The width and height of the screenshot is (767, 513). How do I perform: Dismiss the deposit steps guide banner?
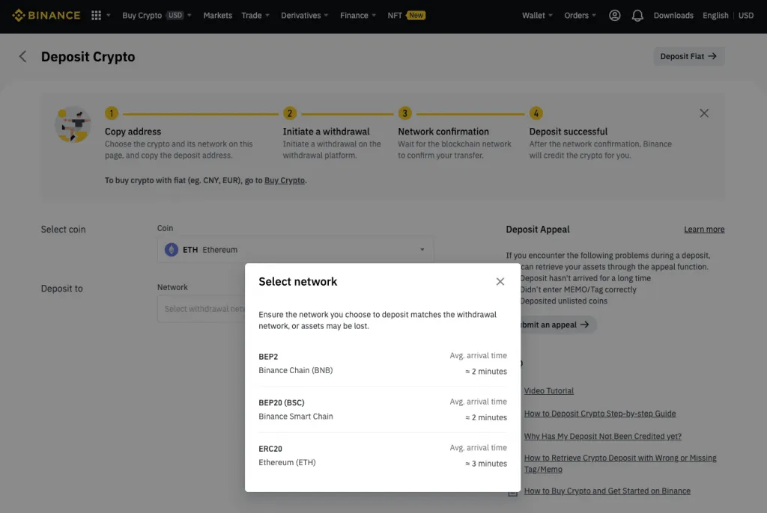point(704,114)
